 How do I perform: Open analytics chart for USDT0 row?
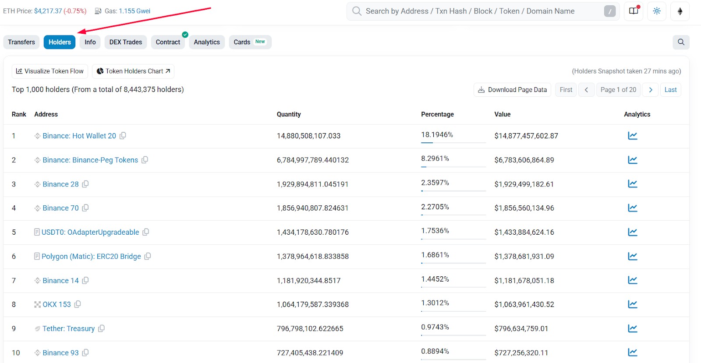(x=632, y=232)
